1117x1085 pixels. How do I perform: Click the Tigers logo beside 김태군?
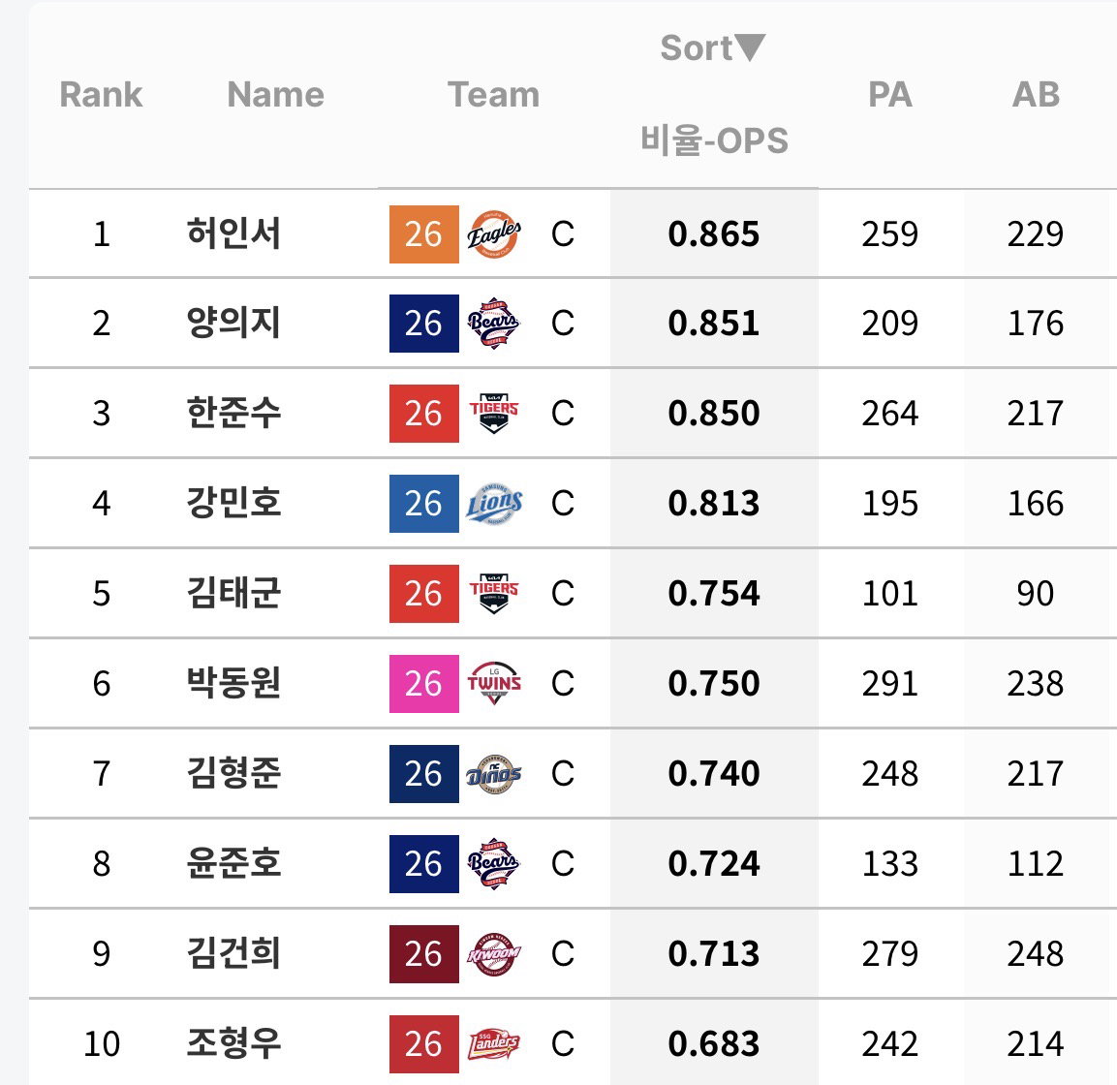(494, 594)
